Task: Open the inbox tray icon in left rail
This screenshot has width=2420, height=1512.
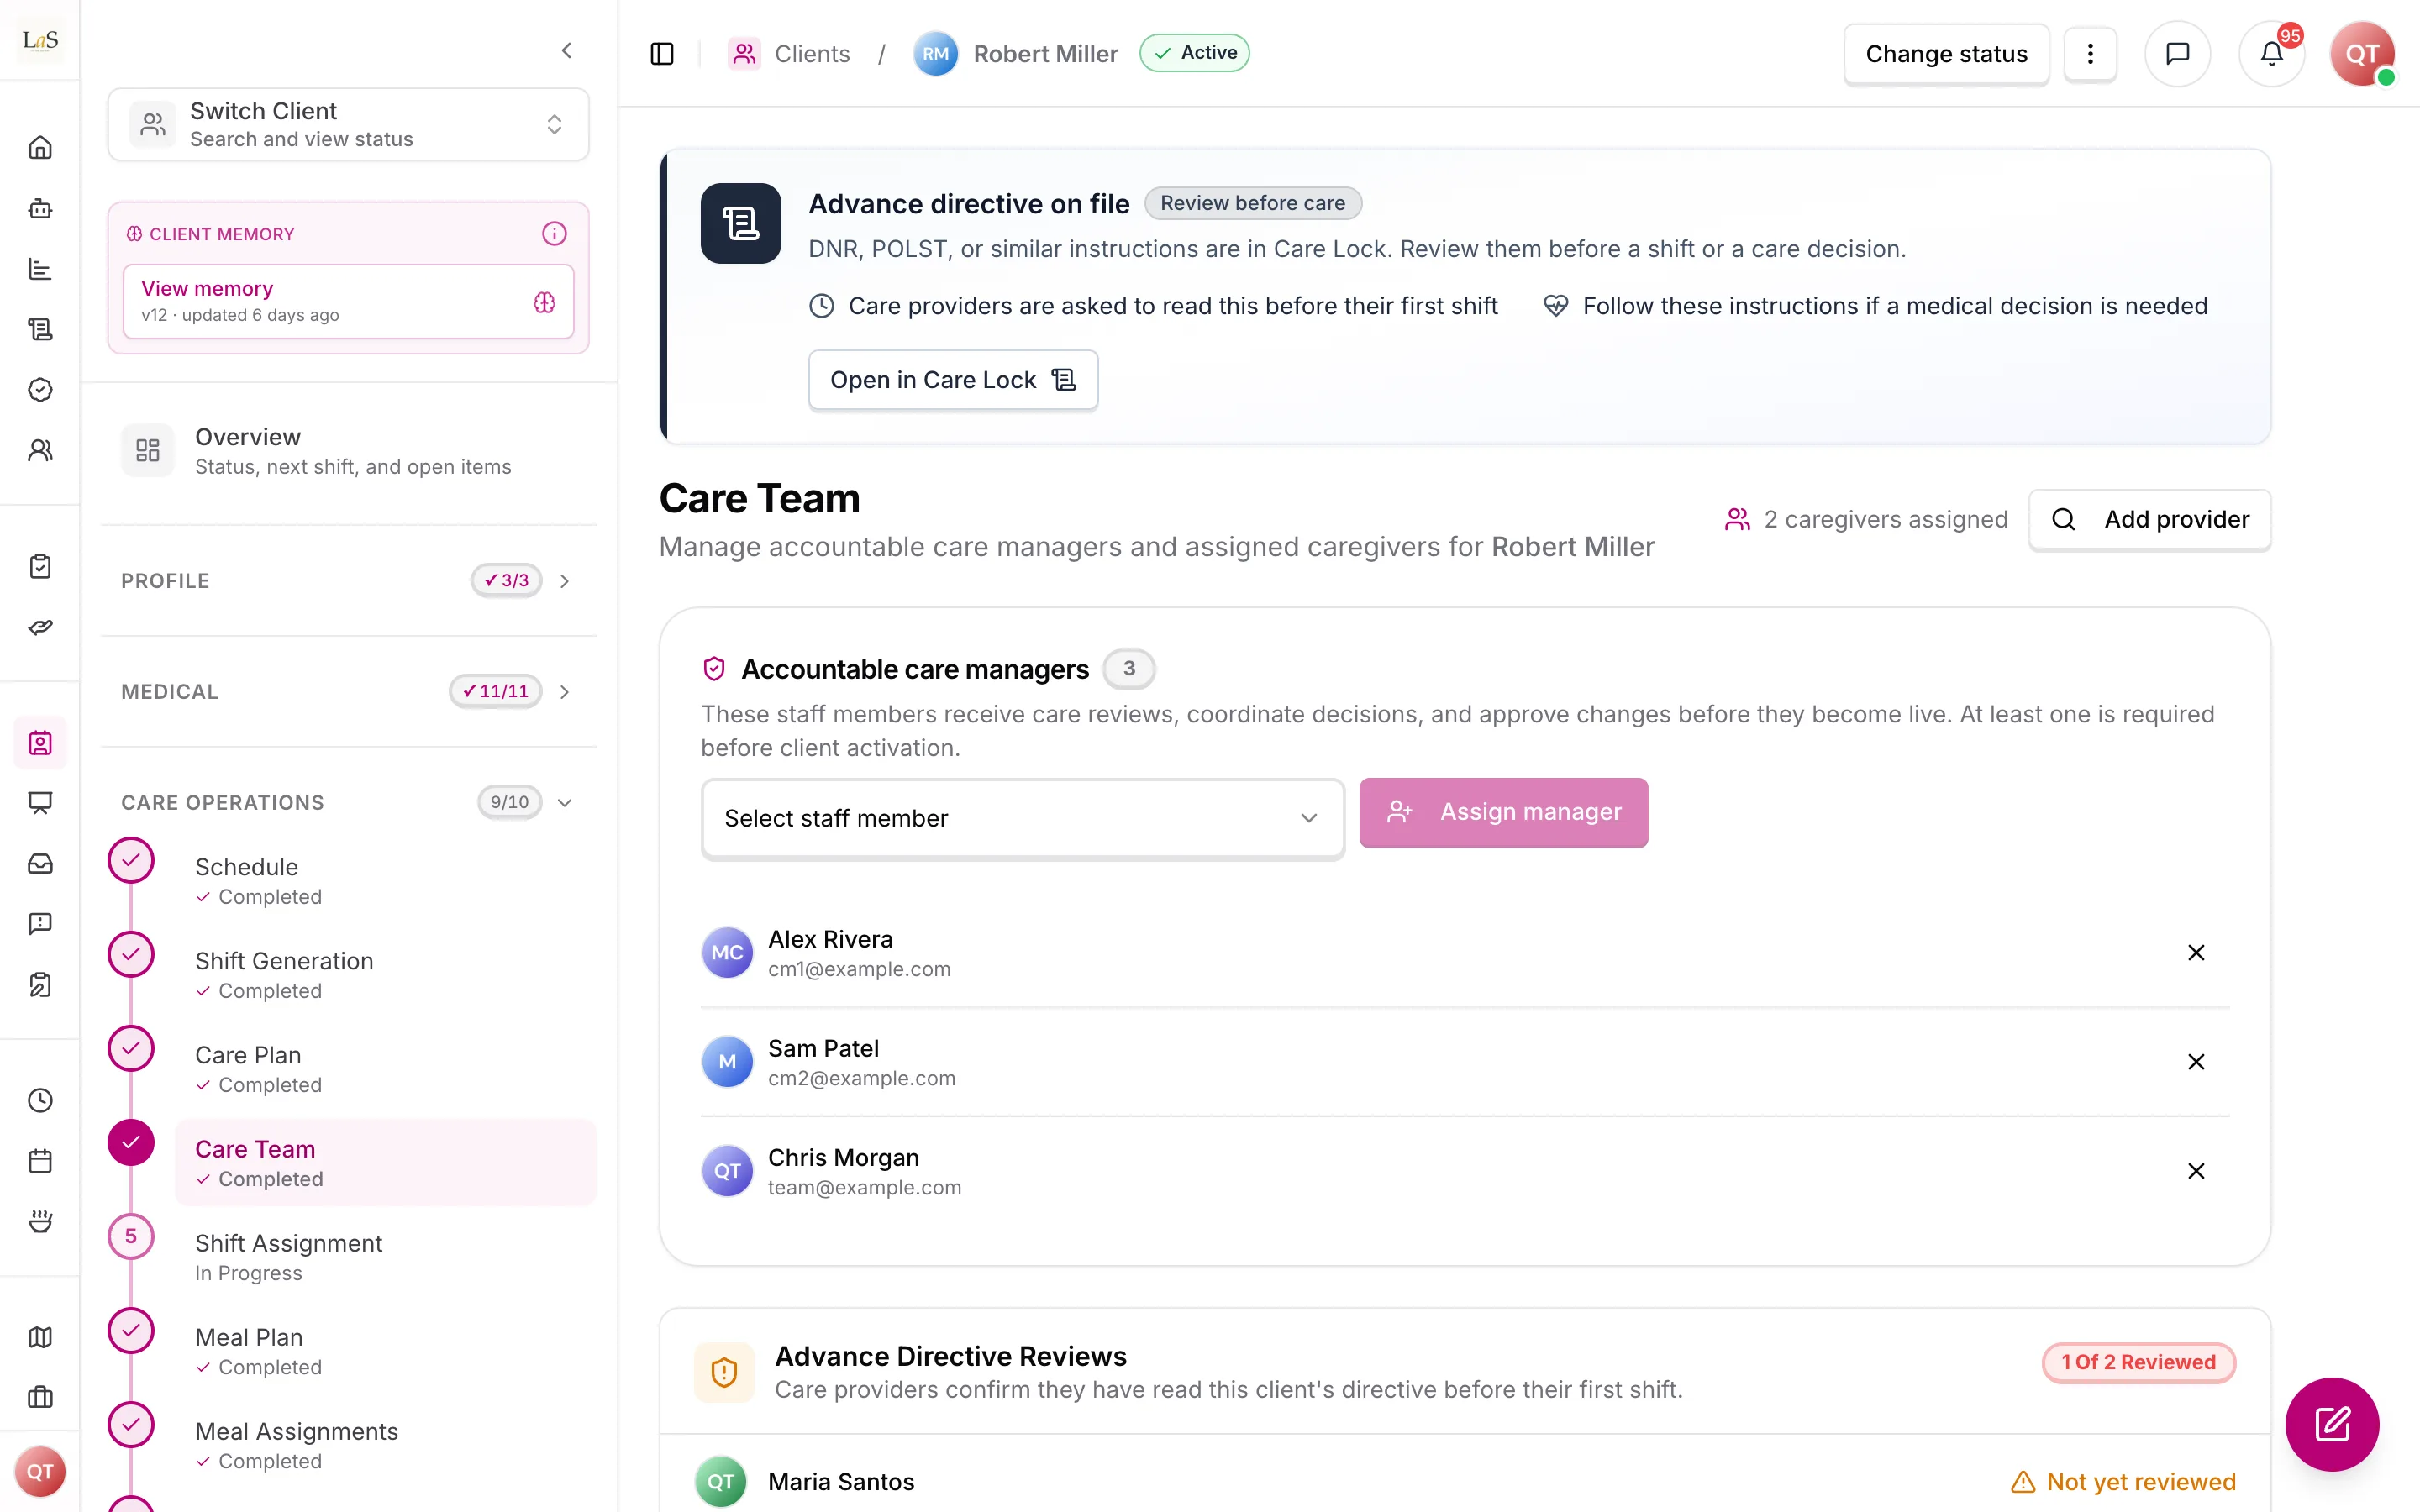Action: pyautogui.click(x=40, y=863)
